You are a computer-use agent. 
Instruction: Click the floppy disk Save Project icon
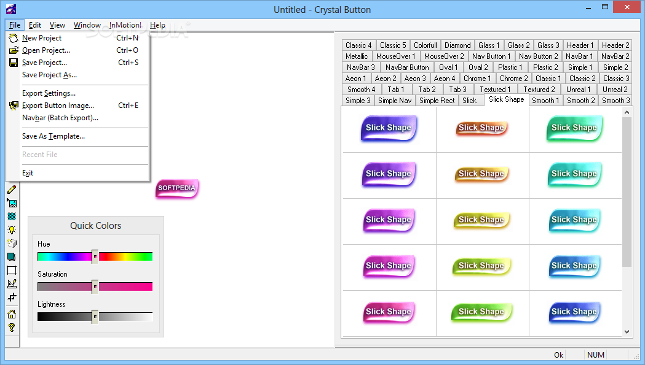click(14, 63)
